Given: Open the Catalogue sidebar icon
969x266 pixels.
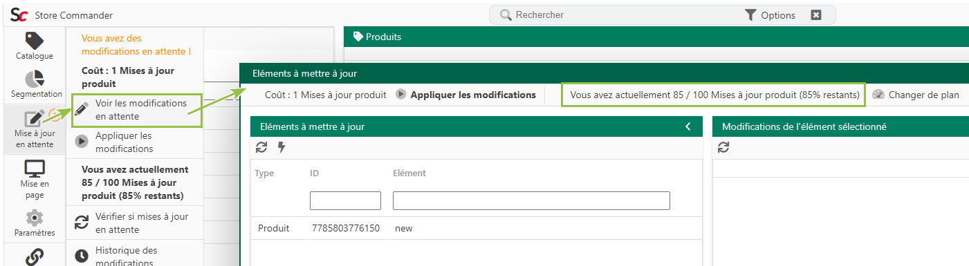Looking at the screenshot, I should point(35,46).
